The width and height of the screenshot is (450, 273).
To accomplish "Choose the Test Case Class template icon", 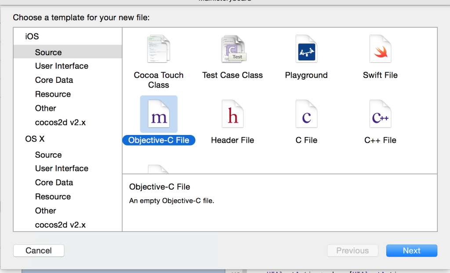I will pos(234,49).
